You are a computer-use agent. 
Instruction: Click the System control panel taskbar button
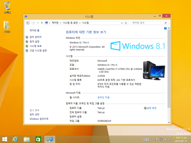(50, 139)
